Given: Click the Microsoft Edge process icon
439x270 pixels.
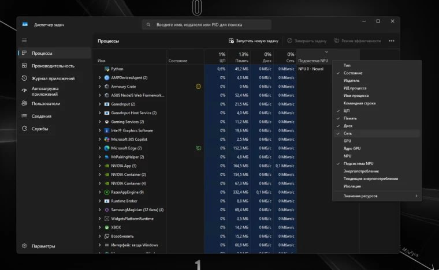Looking at the screenshot, I should tap(107, 148).
